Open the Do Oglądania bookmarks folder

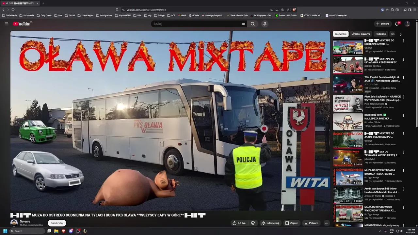pos(104,15)
